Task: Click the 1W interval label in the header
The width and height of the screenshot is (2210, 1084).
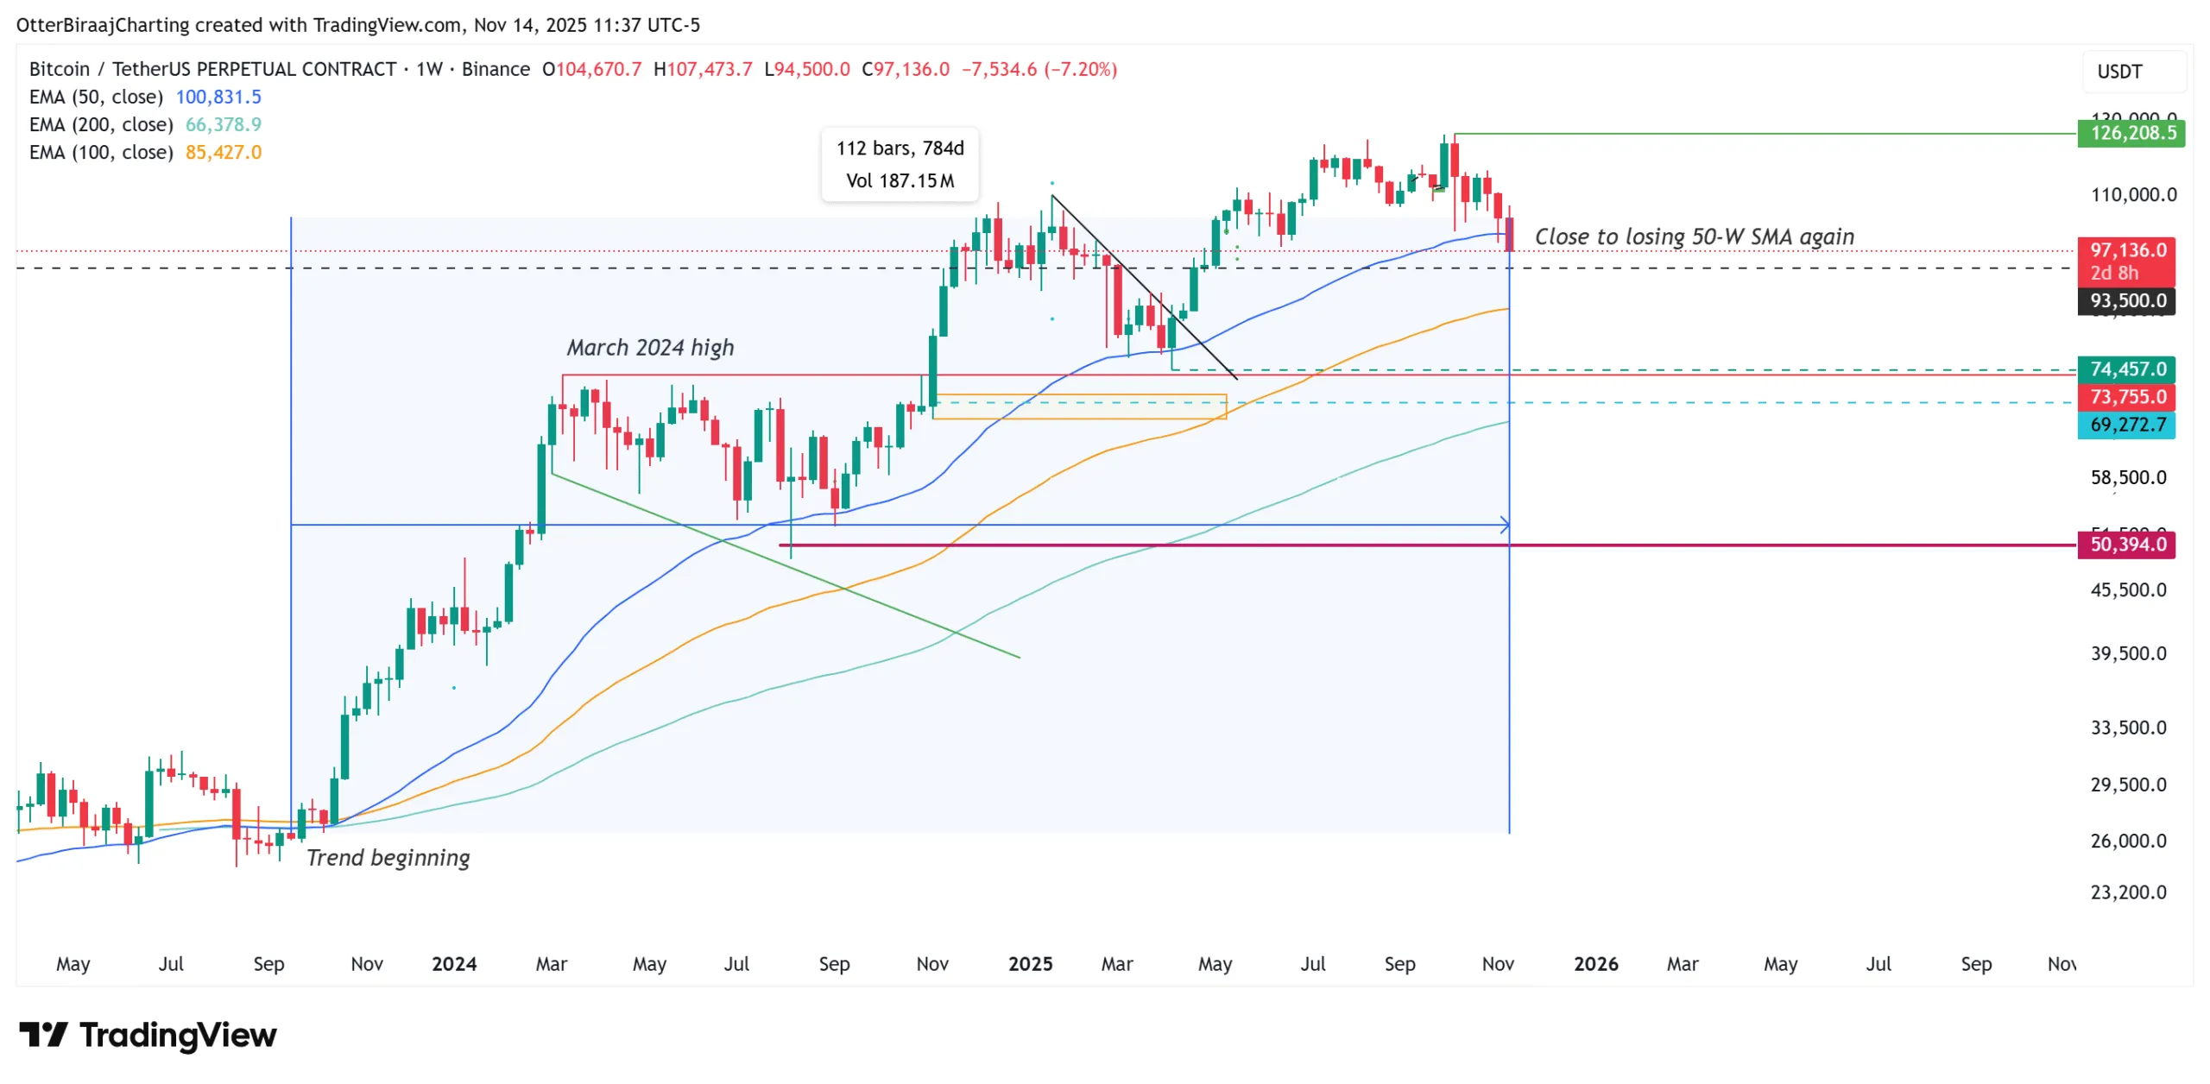Action: click(x=429, y=69)
